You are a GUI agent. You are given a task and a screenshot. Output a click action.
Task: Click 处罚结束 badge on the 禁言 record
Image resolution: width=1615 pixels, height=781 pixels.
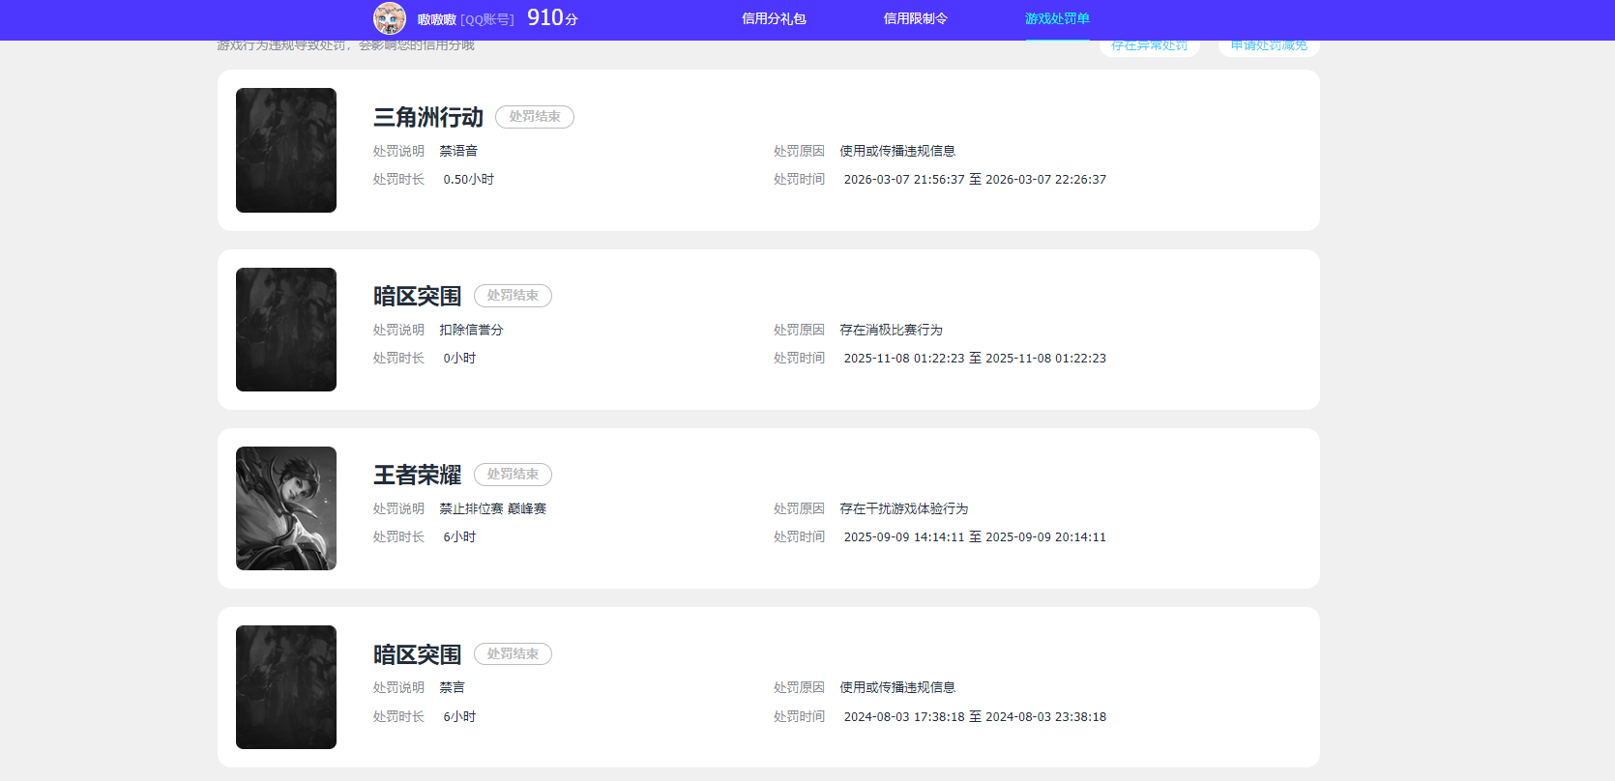click(x=513, y=654)
